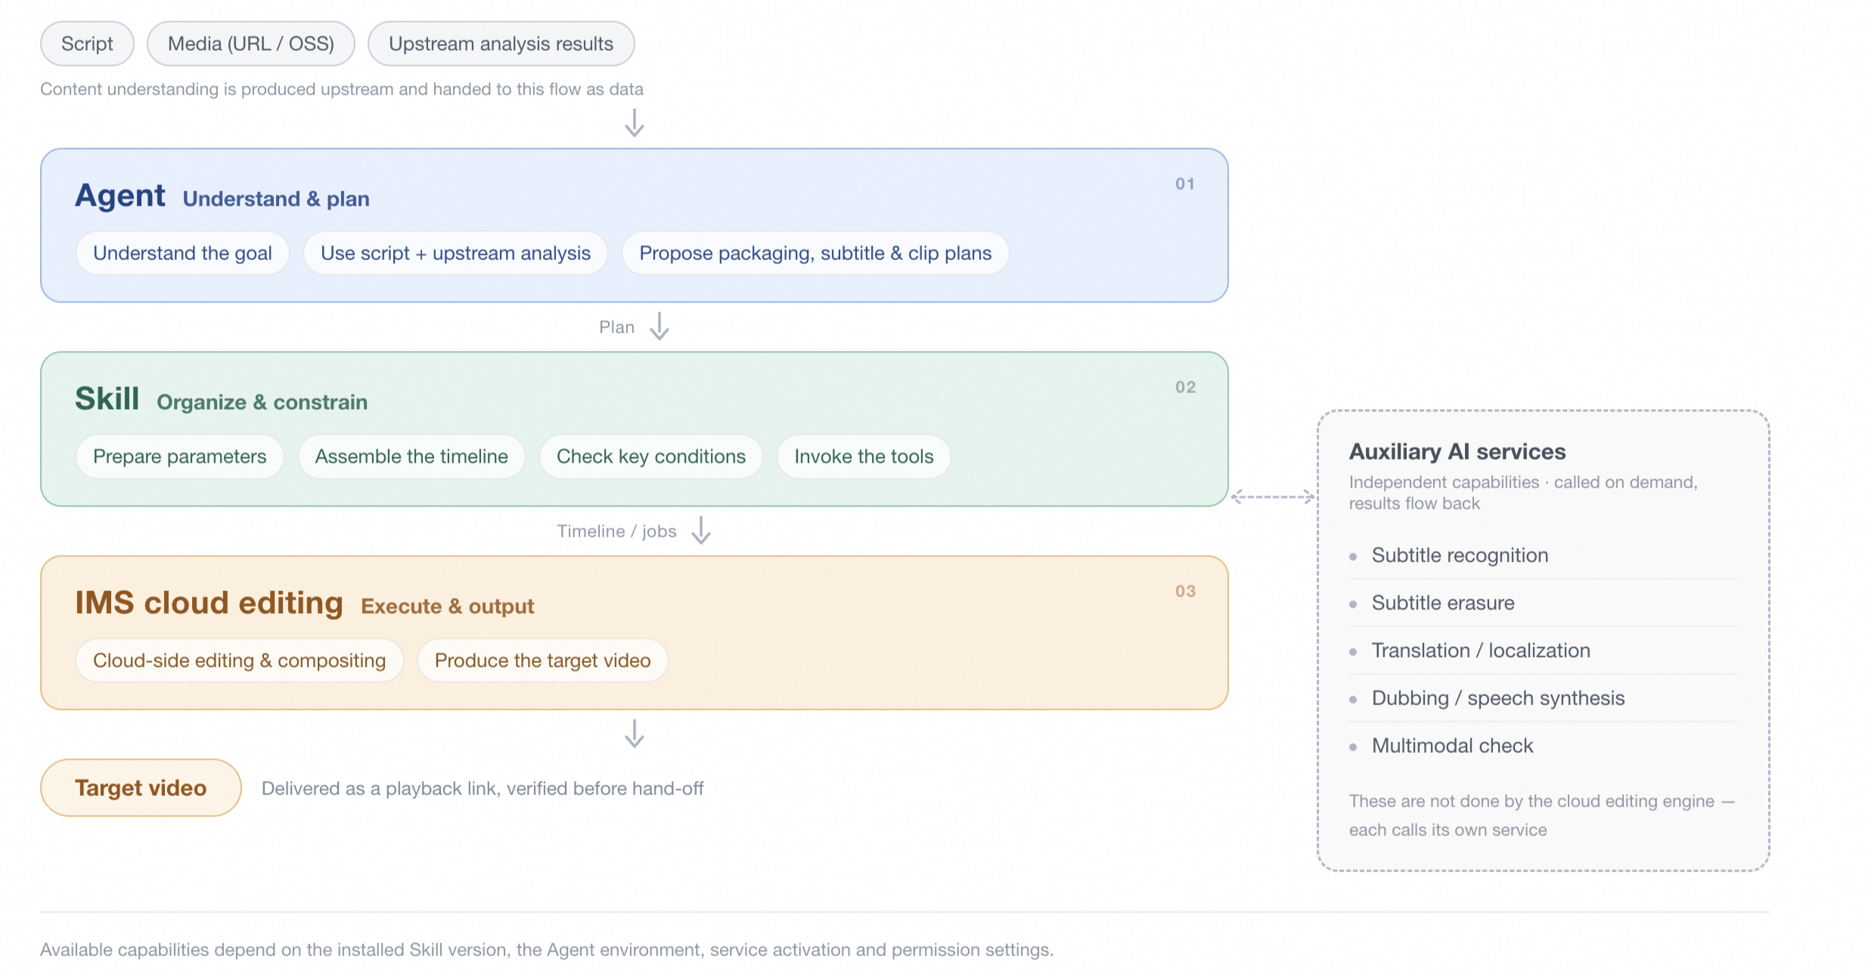1868x972 pixels.
Task: Click the Timeline / jobs label
Action: pyautogui.click(x=617, y=531)
